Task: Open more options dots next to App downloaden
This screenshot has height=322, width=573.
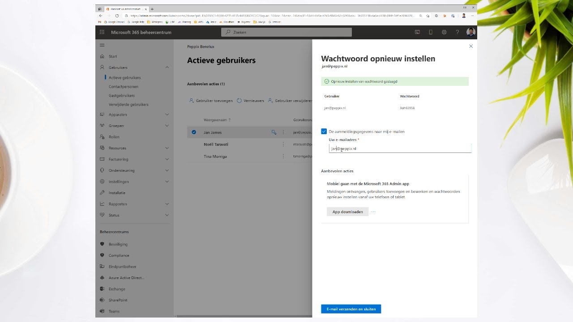Action: [x=373, y=212]
